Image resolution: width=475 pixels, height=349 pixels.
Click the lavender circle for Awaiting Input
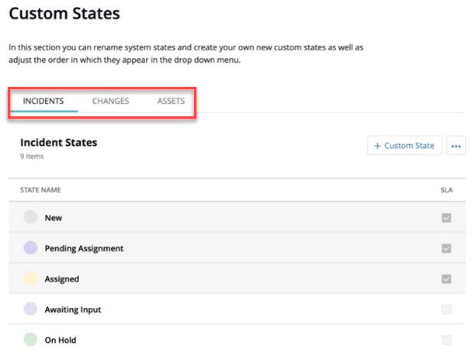30,309
